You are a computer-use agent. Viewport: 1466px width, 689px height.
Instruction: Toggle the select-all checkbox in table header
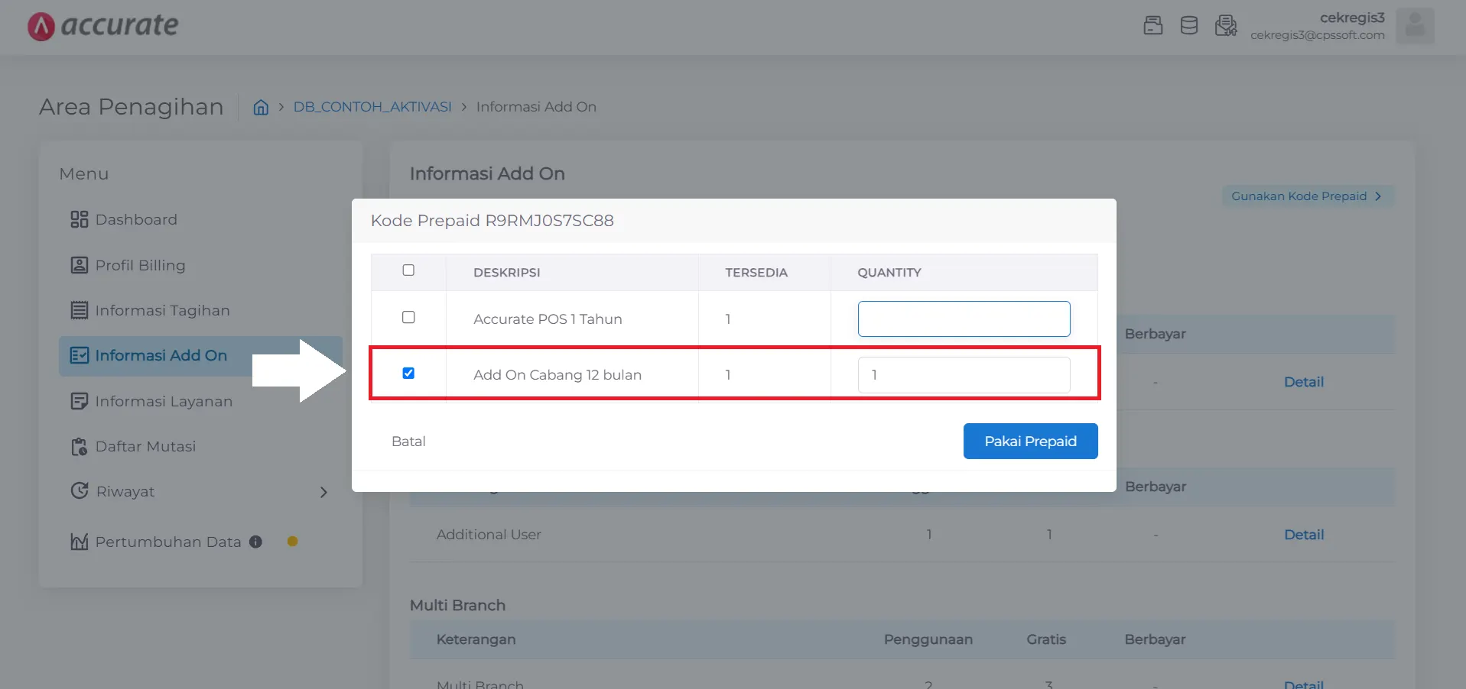coord(408,270)
